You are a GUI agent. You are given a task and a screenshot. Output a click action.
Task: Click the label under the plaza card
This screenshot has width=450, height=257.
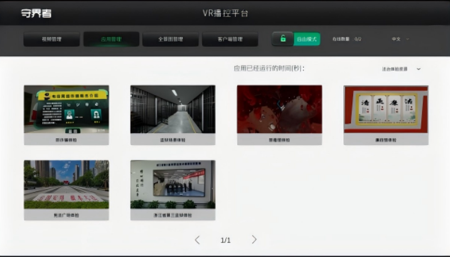[66, 215]
